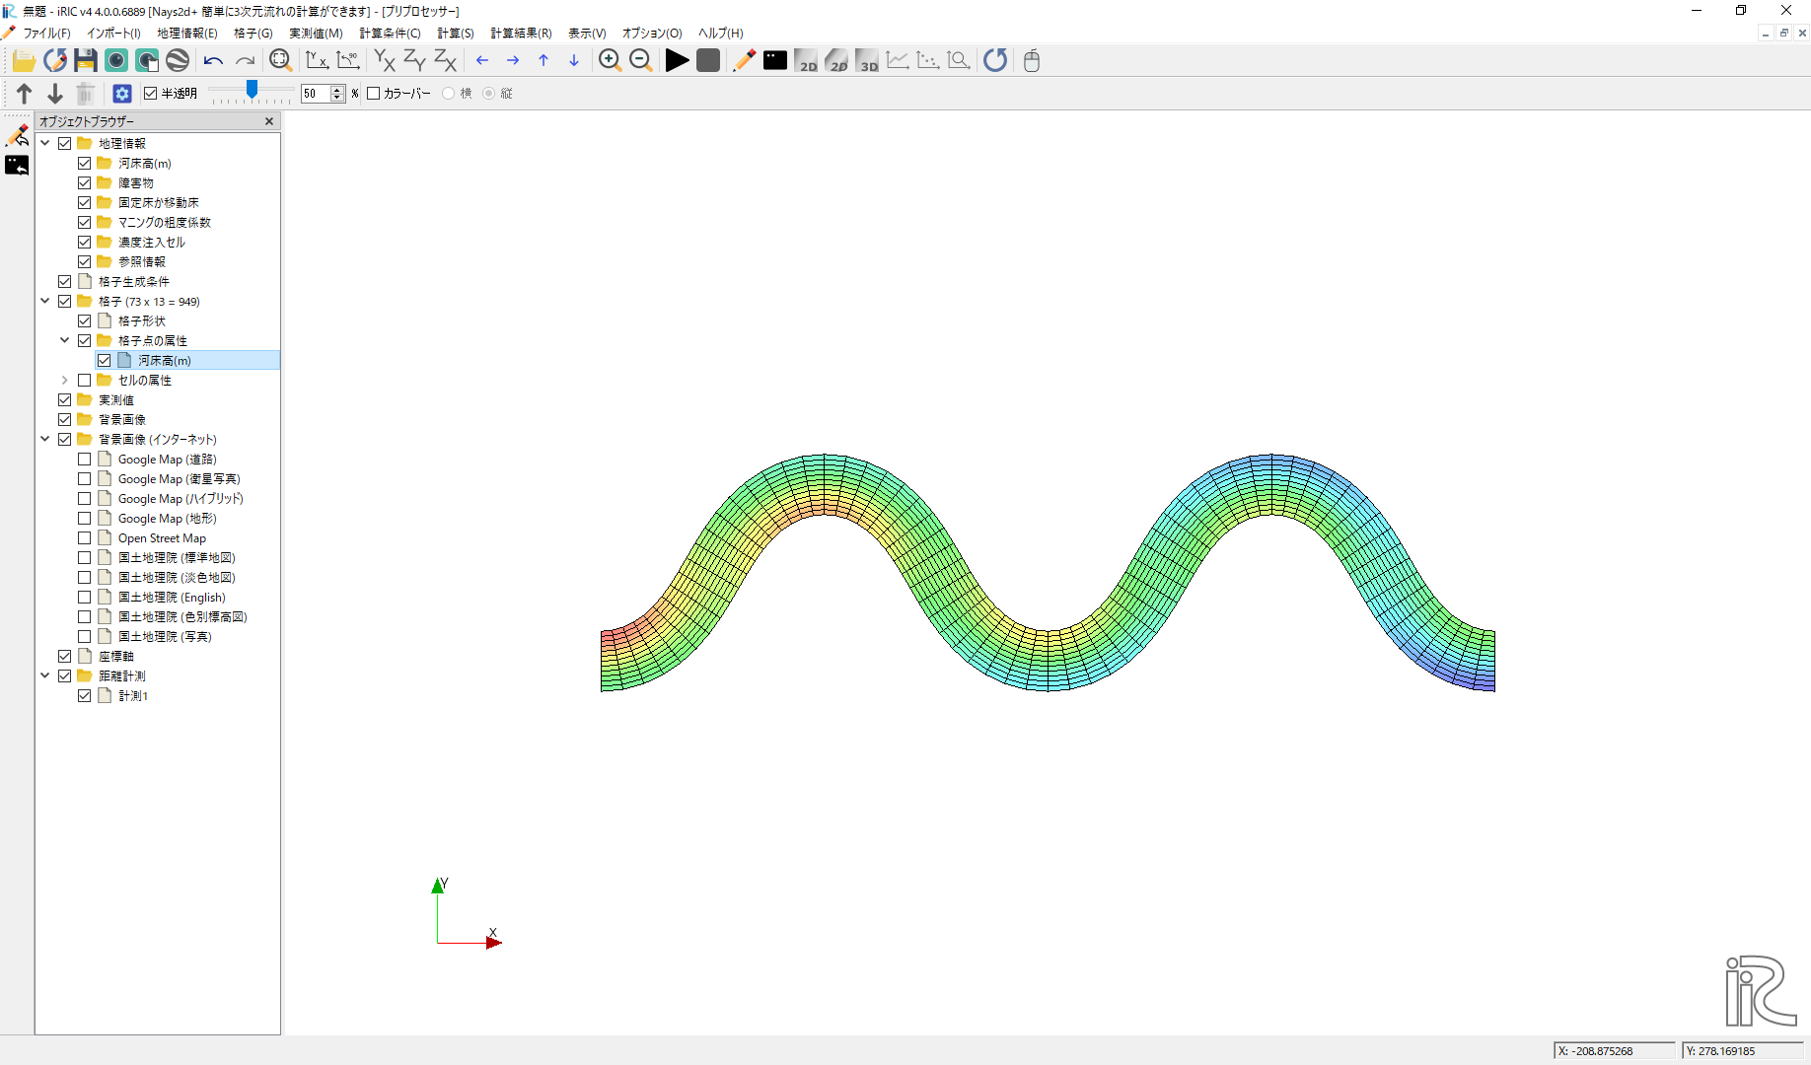Click the striped globe toolbar icon

[178, 61]
